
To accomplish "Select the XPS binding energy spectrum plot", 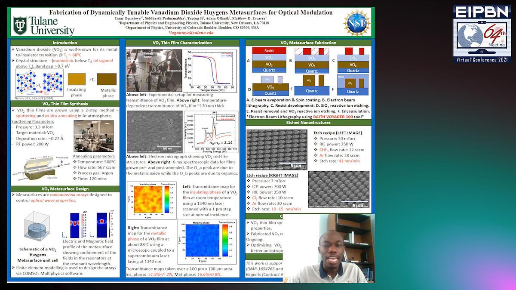I will point(211,132).
